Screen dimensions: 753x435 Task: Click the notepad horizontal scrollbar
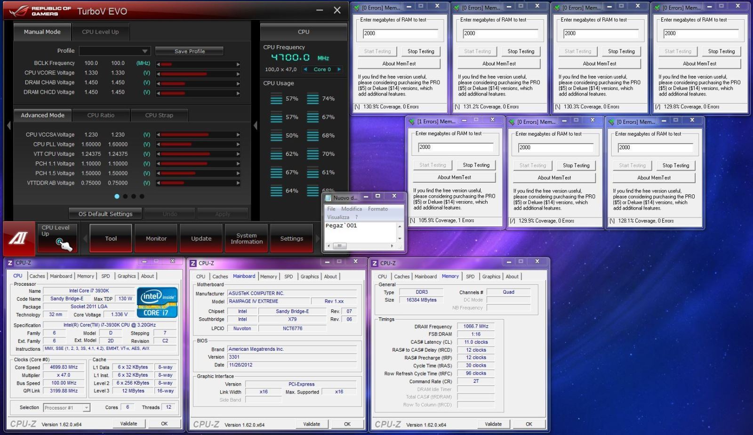pos(361,246)
